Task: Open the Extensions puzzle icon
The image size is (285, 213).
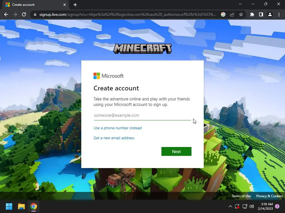Action: [252, 14]
